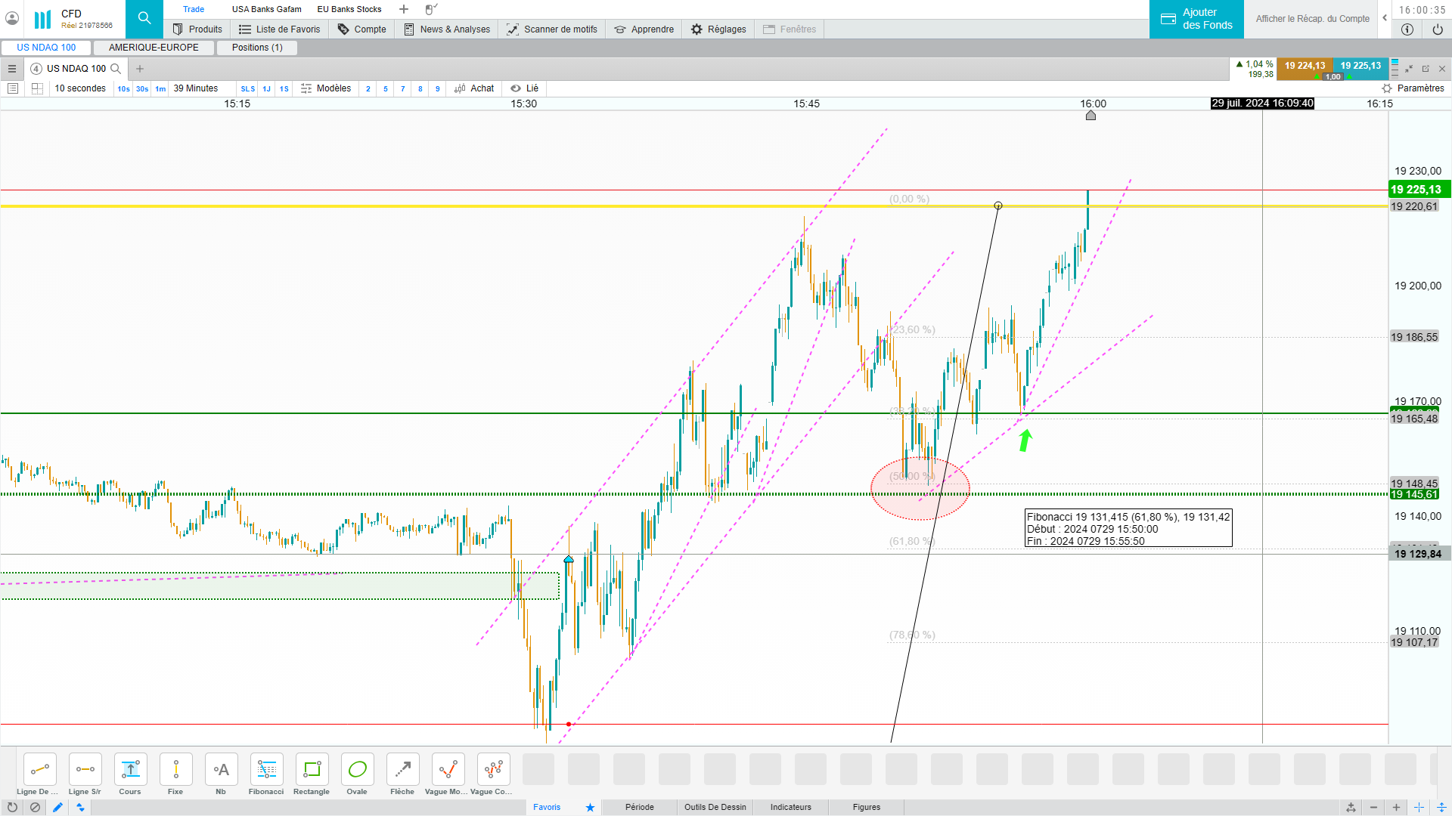Click the pencil draw mode icon

[57, 807]
